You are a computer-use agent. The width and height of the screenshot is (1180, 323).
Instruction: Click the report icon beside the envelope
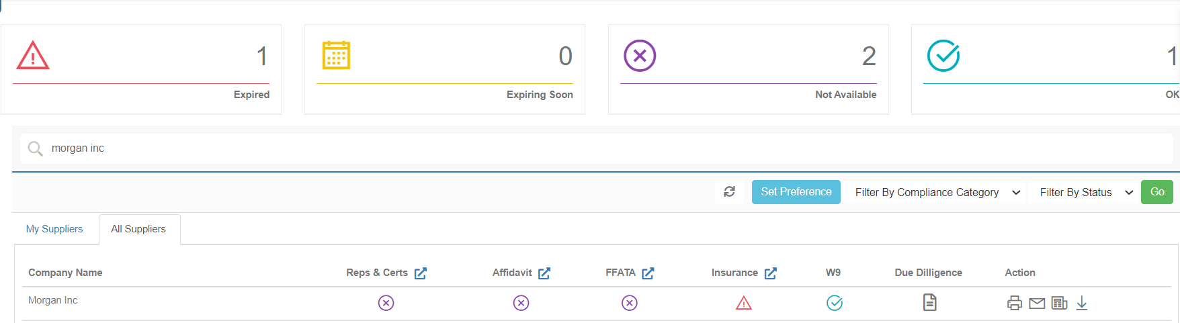(1060, 304)
